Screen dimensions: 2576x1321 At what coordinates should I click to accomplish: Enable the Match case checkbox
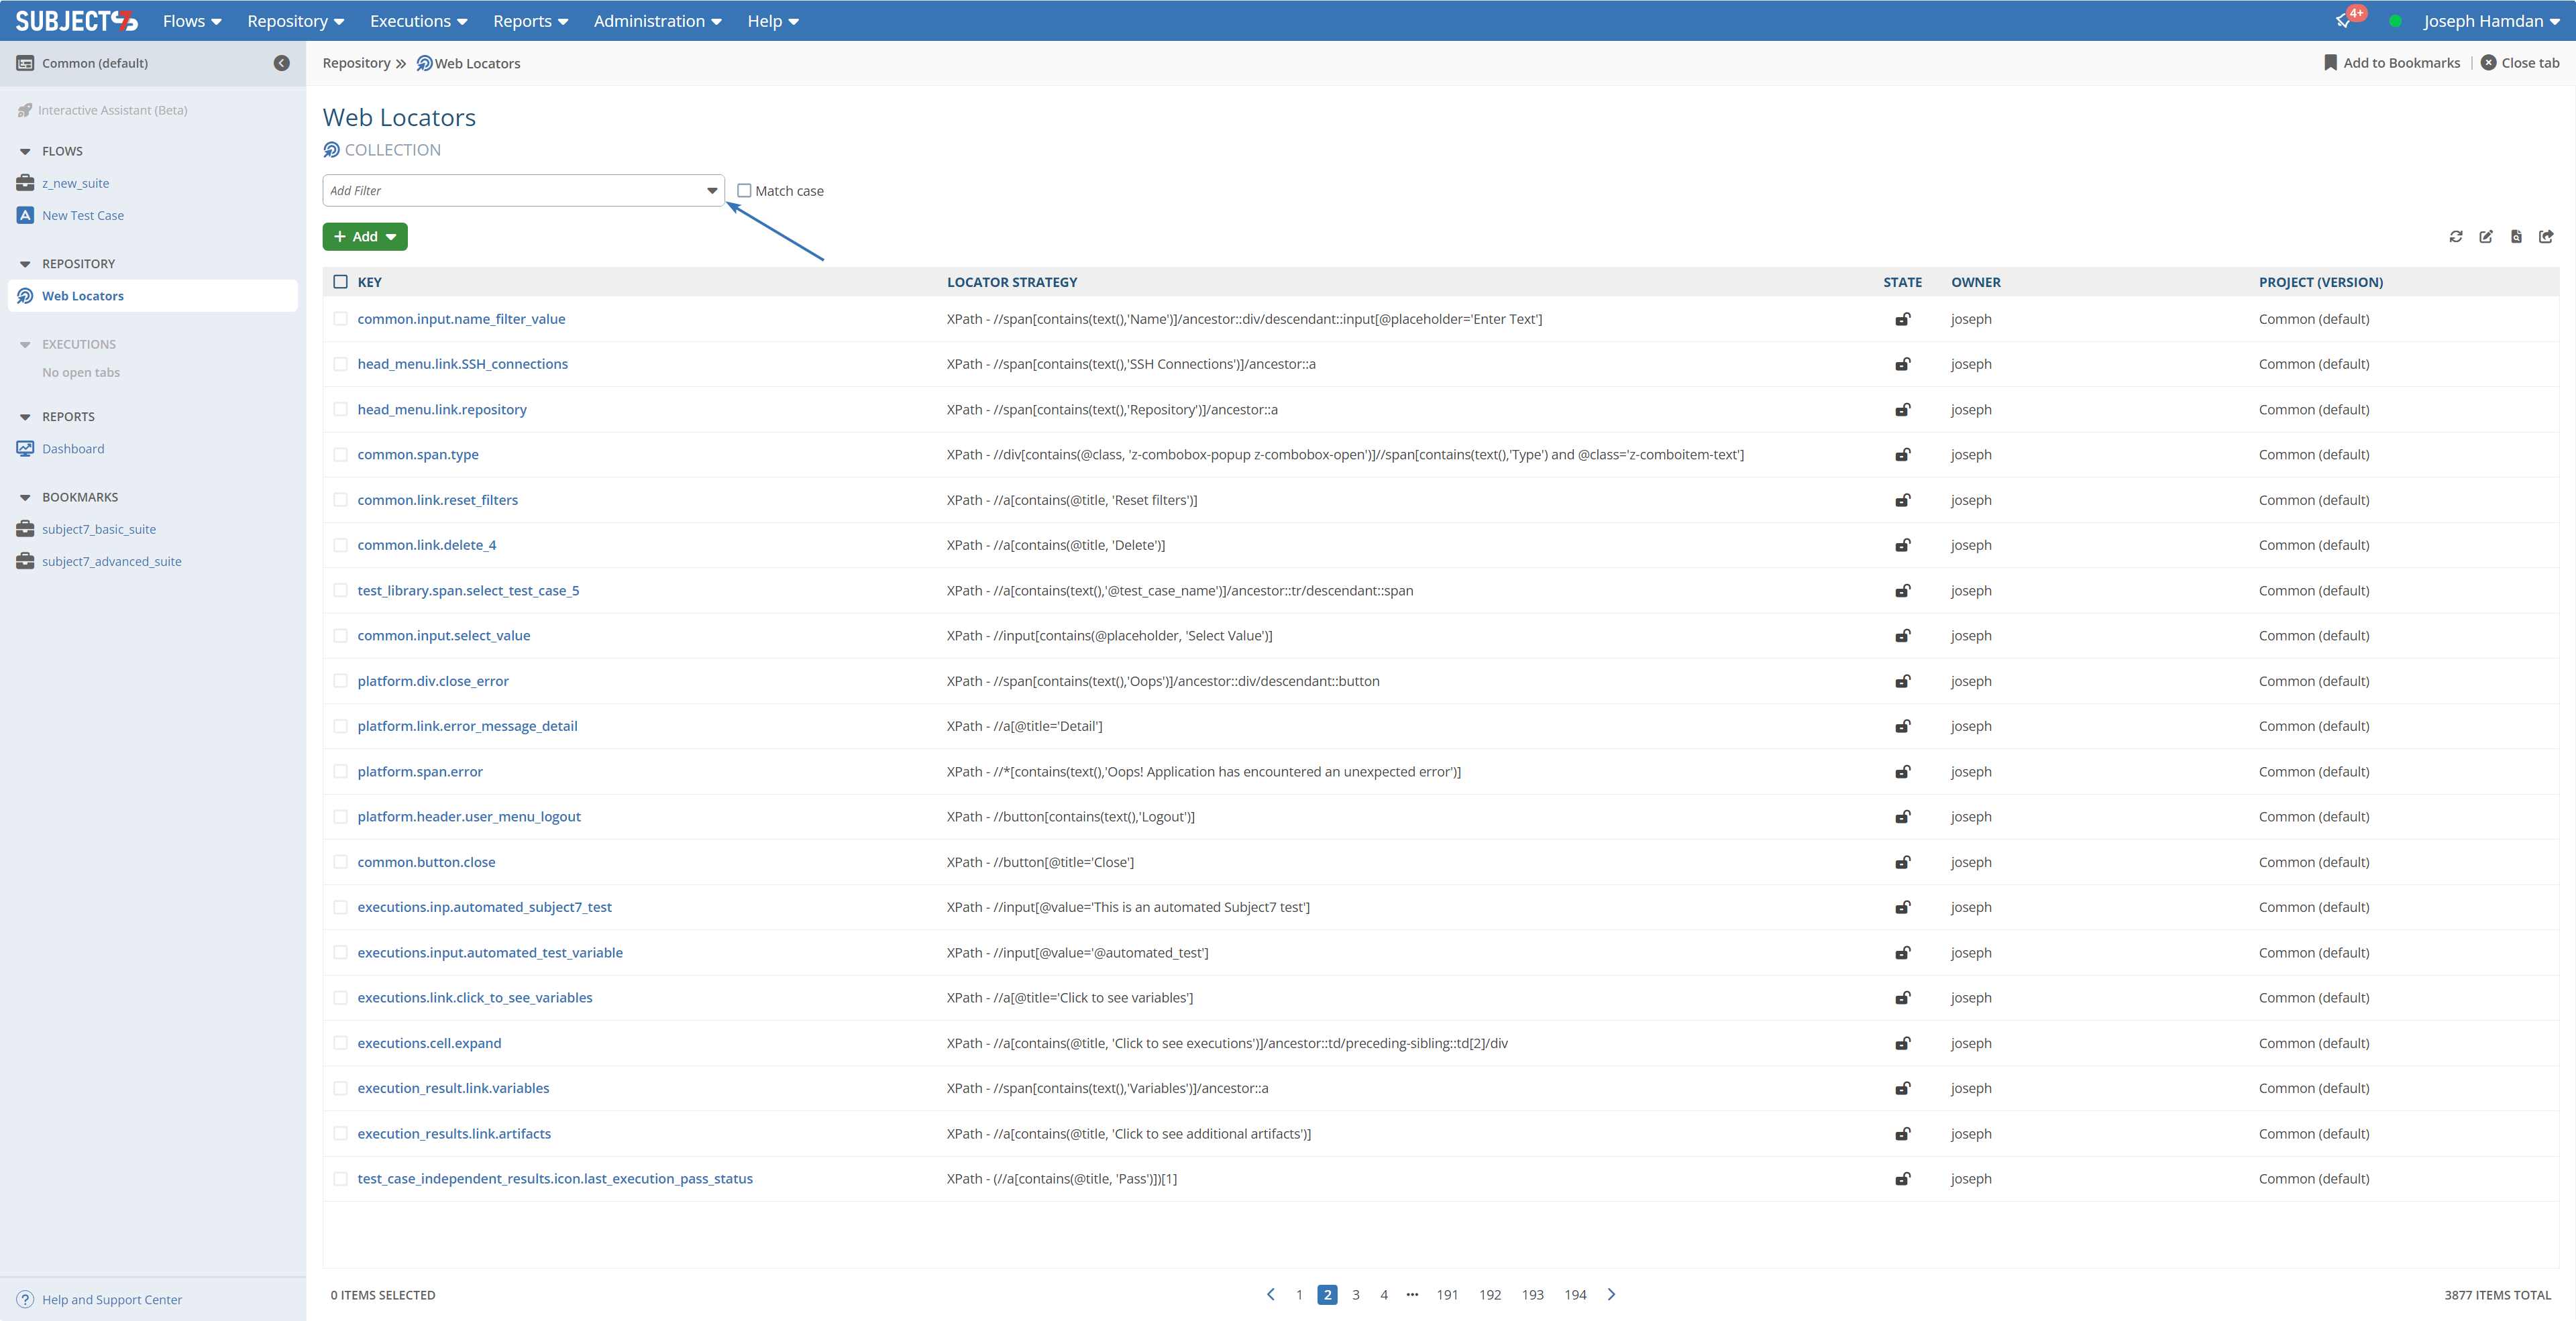744,191
